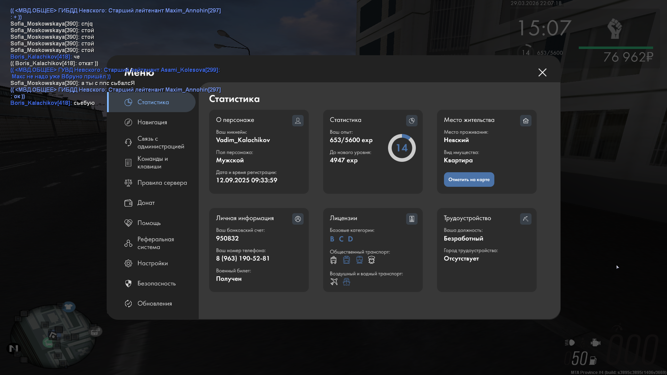The height and width of the screenshot is (375, 667).
Task: Click the pie chart icon in Статистика card
Action: pos(412,120)
